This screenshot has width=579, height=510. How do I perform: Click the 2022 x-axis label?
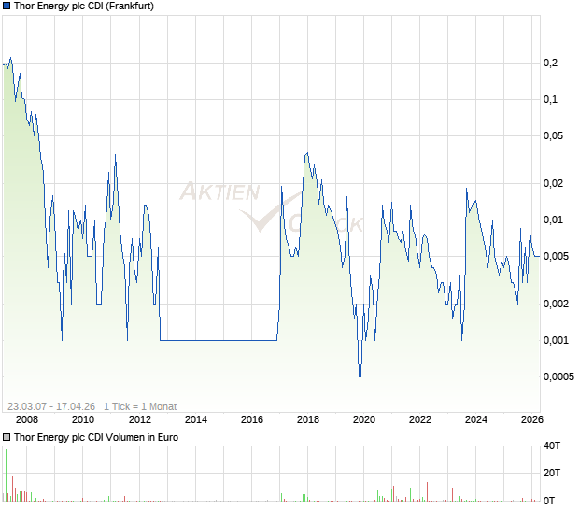(420, 419)
